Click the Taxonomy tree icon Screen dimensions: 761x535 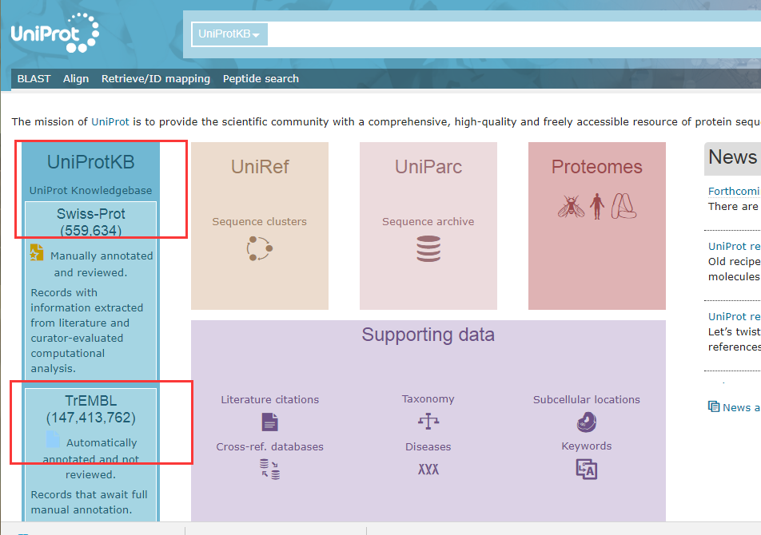tap(428, 421)
